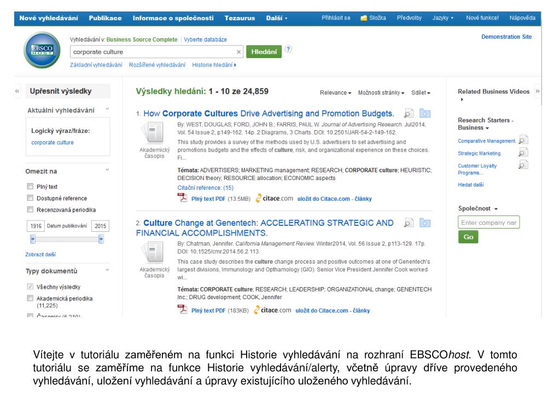560x420 pixels.
Task: Add first result to folder icon
Action: 424,113
